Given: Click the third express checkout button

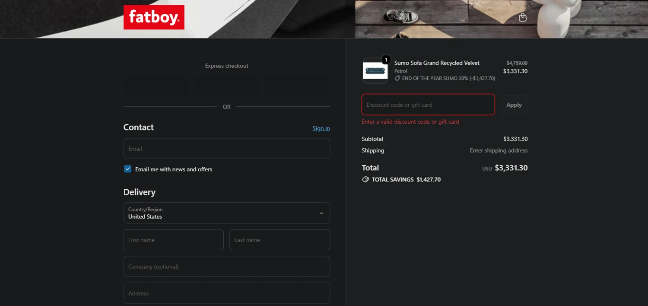Looking at the screenshot, I should pos(298,86).
